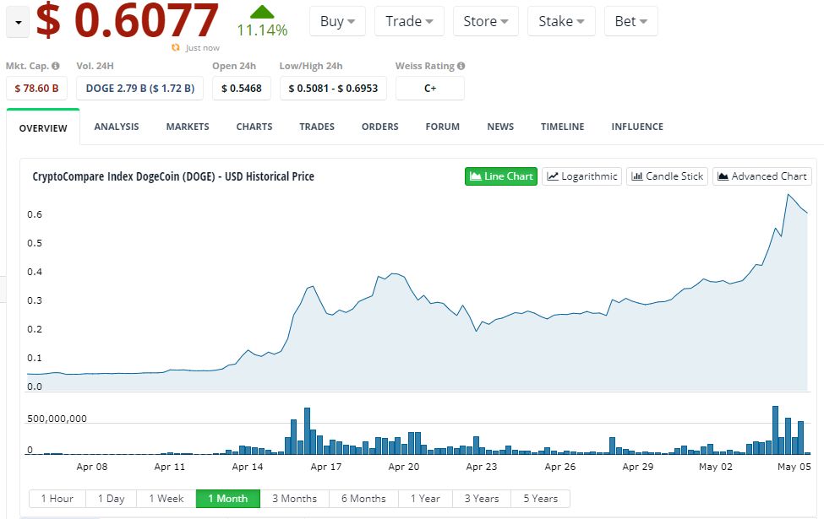Switch to the Timeline tab
824x519 pixels.
[x=562, y=127]
